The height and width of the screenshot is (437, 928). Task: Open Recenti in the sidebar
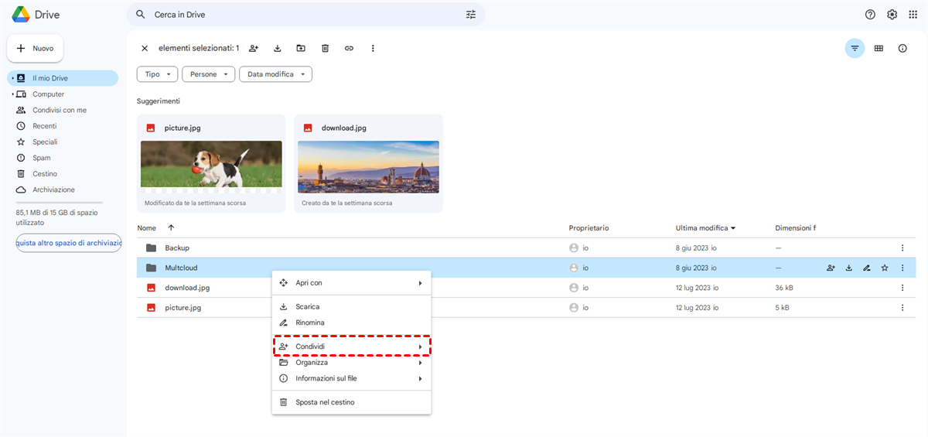coord(45,126)
